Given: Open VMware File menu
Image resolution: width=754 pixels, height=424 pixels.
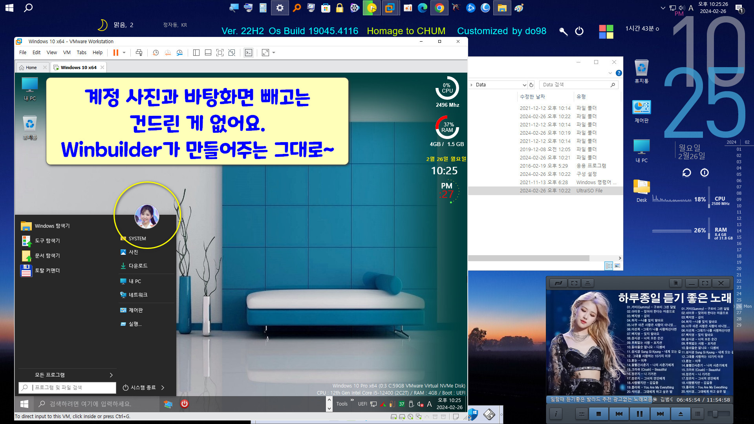Looking at the screenshot, I should [23, 53].
